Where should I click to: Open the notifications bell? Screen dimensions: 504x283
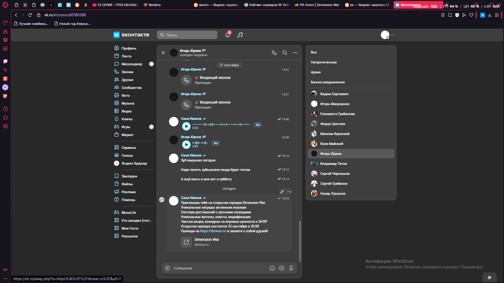228,35
